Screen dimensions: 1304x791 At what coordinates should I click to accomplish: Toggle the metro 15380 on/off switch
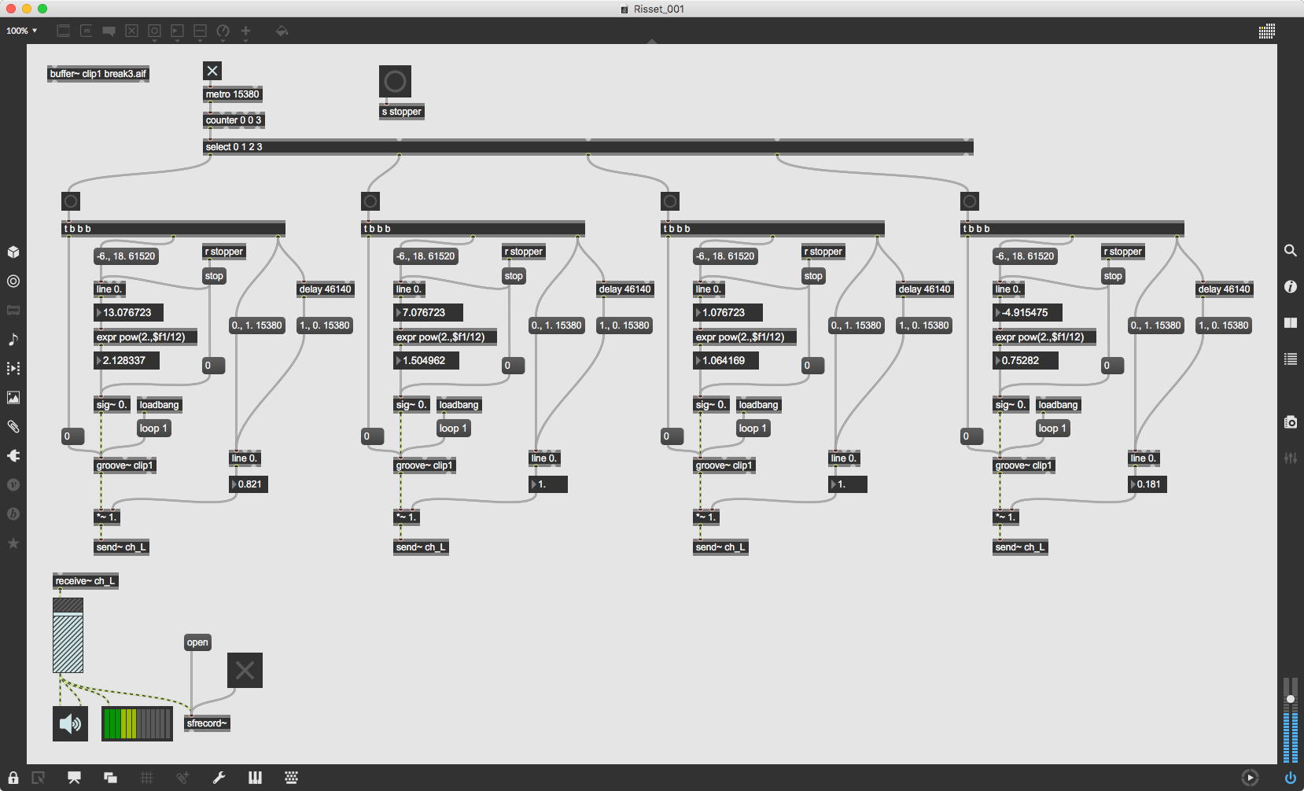(x=212, y=71)
